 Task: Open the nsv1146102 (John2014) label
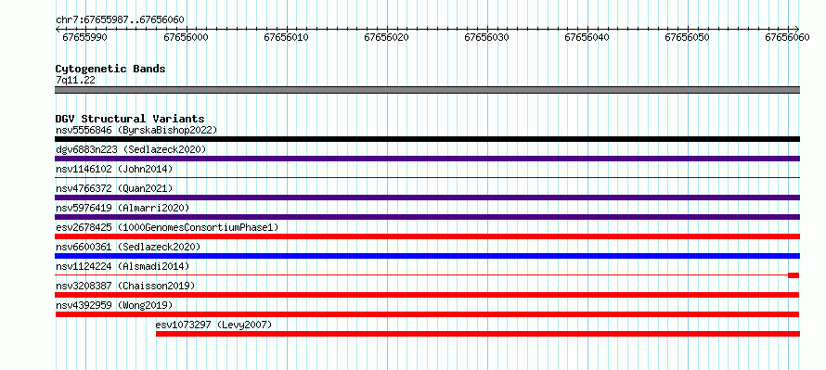pyautogui.click(x=114, y=169)
